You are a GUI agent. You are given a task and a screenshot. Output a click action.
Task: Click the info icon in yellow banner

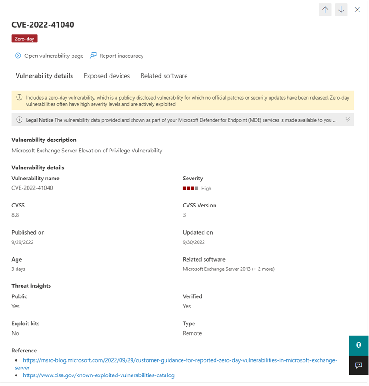coord(19,97)
